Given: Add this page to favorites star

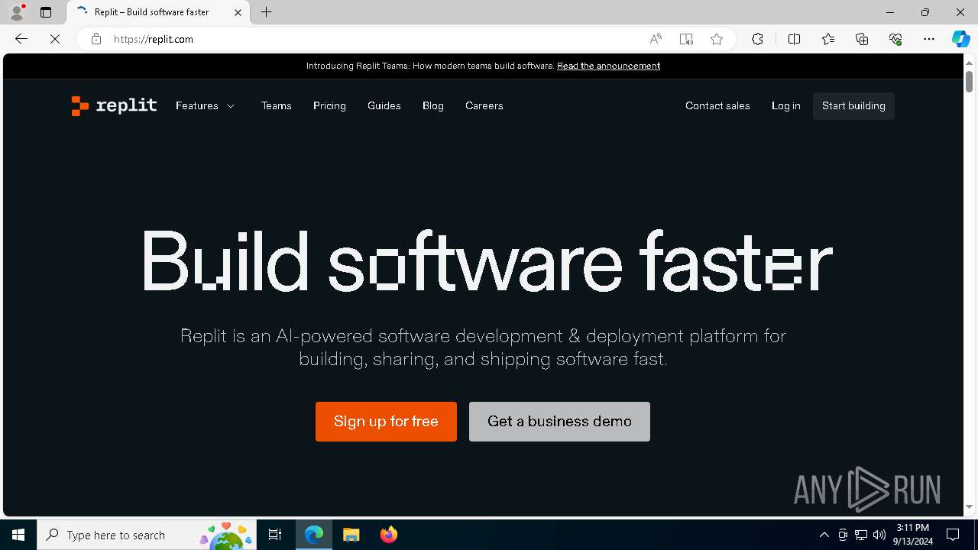Looking at the screenshot, I should pos(717,39).
